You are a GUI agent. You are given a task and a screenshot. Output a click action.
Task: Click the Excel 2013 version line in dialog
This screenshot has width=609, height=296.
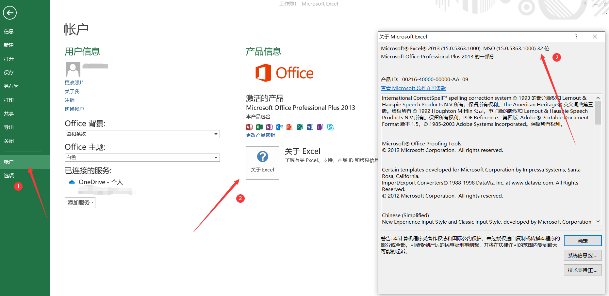click(465, 49)
